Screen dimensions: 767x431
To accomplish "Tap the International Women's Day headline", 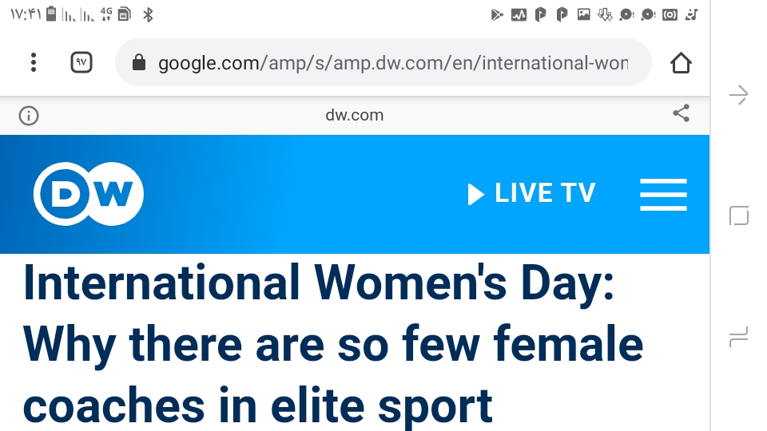I will coord(332,344).
